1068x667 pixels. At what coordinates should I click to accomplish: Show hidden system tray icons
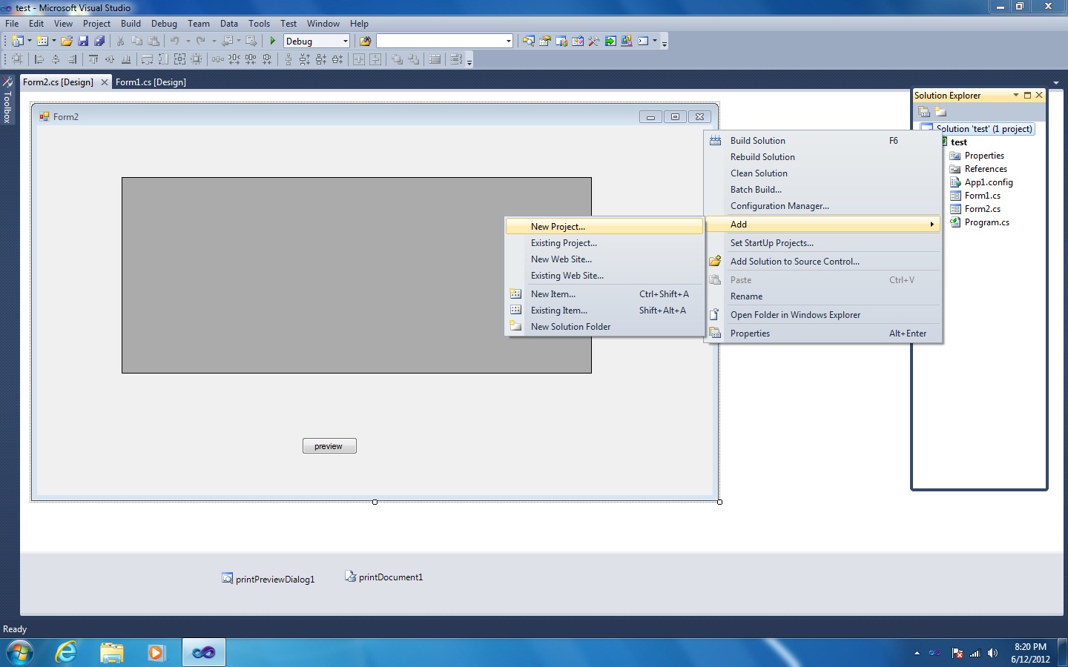(x=917, y=653)
